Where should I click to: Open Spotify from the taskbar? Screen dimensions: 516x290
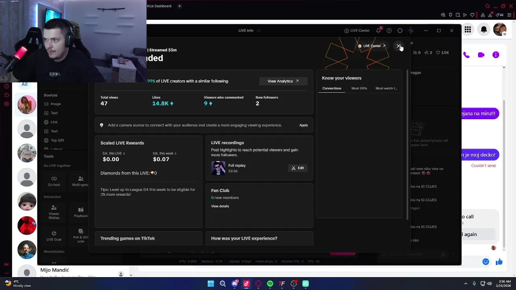click(270, 284)
